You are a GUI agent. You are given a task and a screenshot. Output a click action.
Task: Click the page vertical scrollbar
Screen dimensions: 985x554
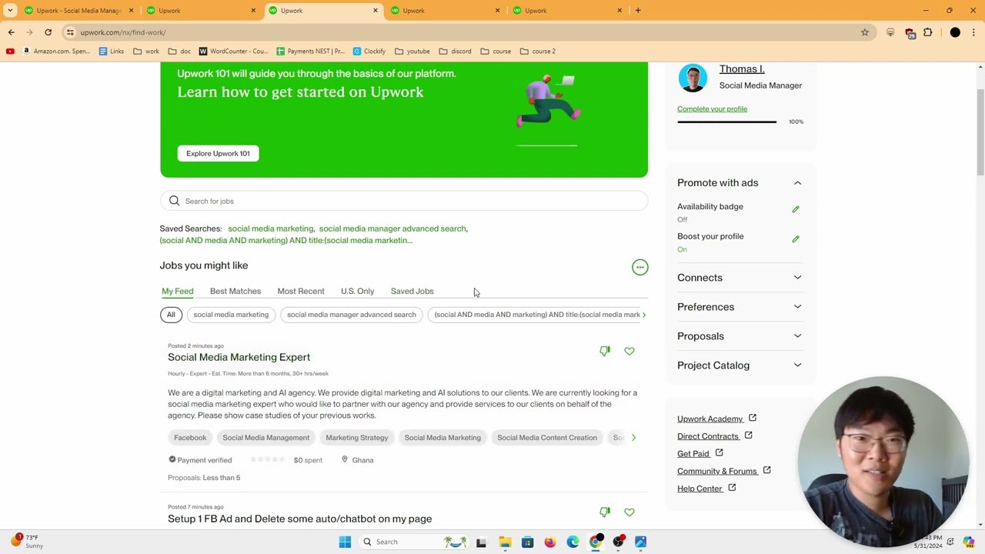click(980, 132)
